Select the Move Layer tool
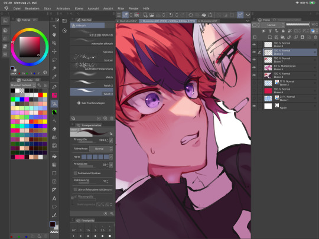 tap(54, 51)
